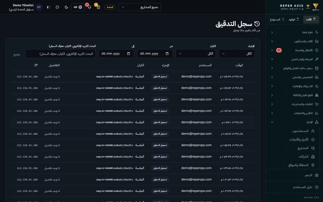The width and height of the screenshot is (323, 202).
Task: Click the المنصة platform badge
Action: coord(110,7)
